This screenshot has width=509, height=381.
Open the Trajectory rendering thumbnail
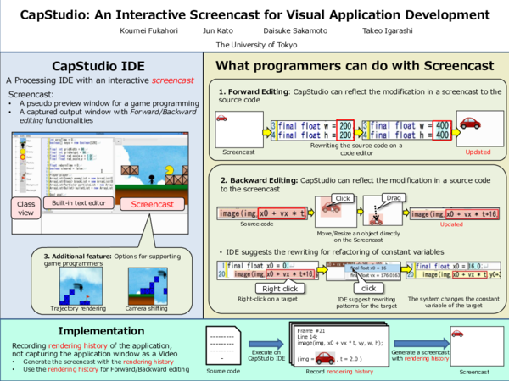(81, 286)
